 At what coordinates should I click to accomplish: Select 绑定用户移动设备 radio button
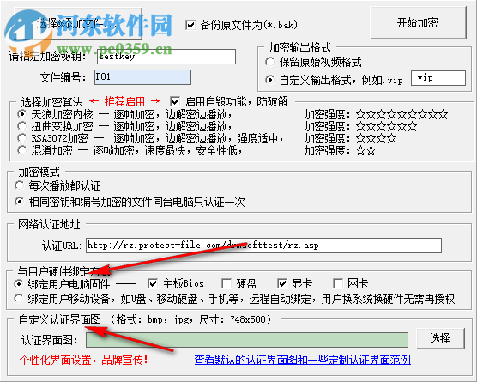point(19,299)
